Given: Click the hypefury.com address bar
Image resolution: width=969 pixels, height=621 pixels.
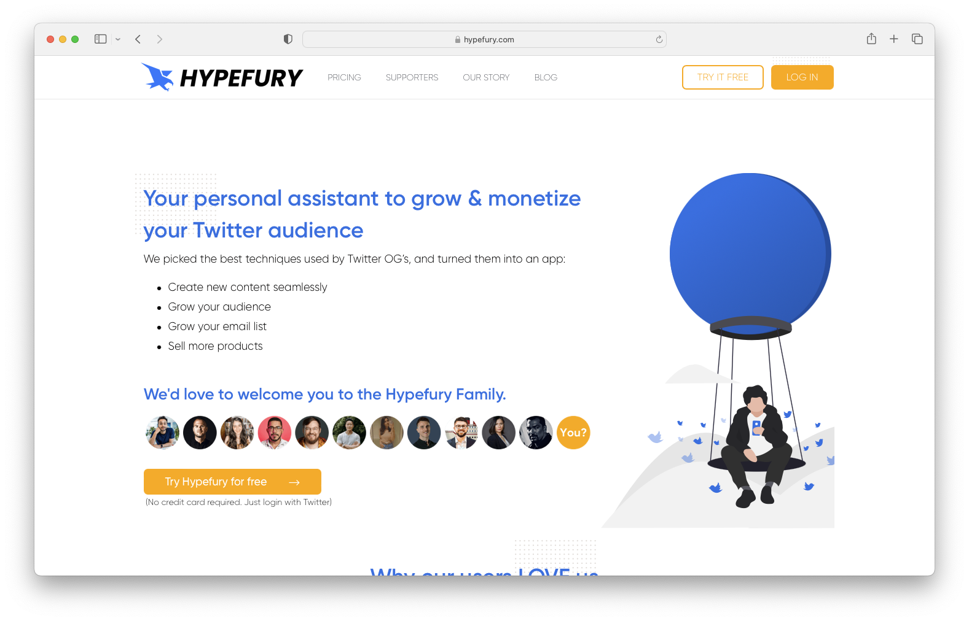Looking at the screenshot, I should pyautogui.click(x=484, y=39).
